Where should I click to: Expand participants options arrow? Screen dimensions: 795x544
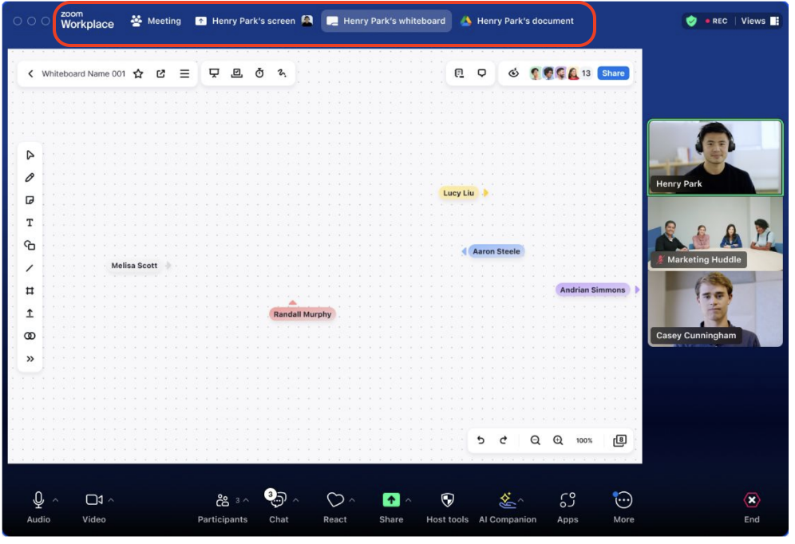246,500
